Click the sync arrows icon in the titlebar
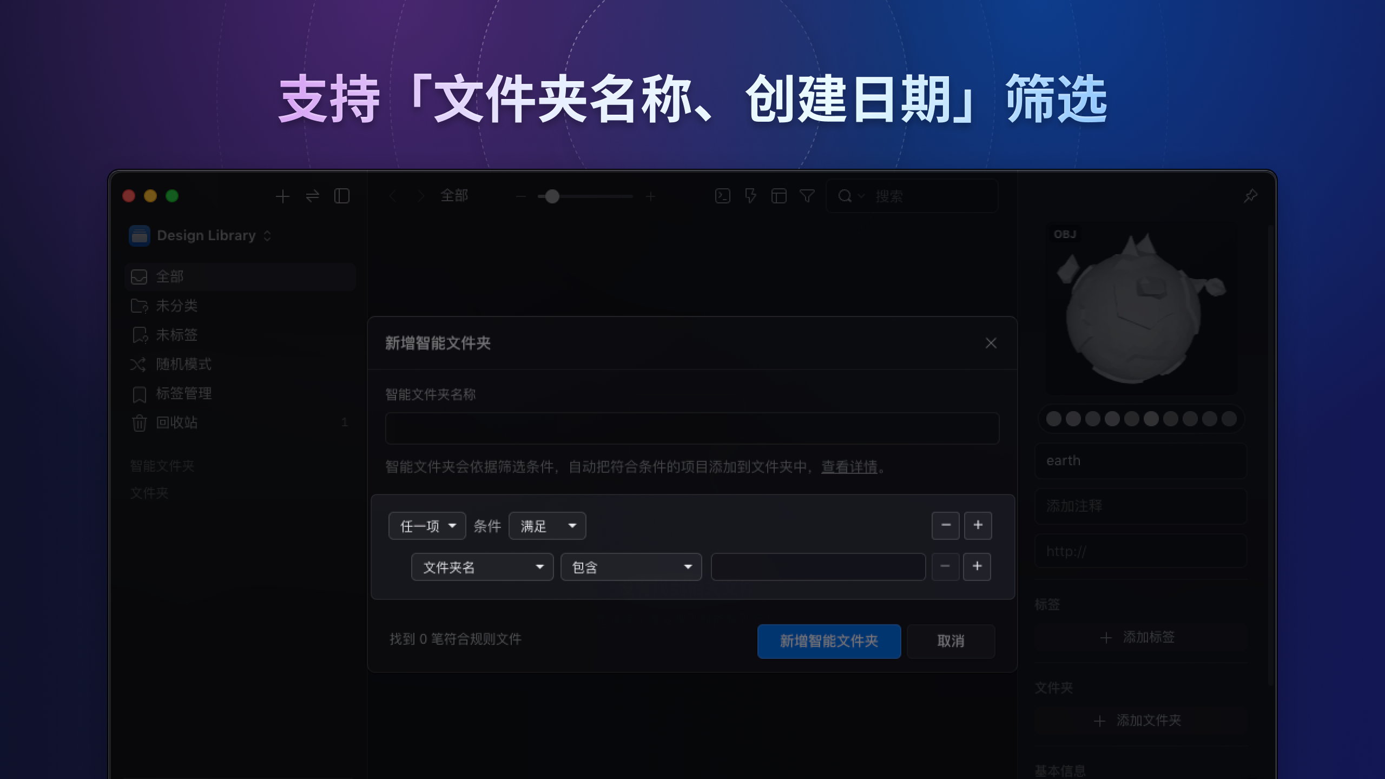This screenshot has height=779, width=1385. pos(312,196)
